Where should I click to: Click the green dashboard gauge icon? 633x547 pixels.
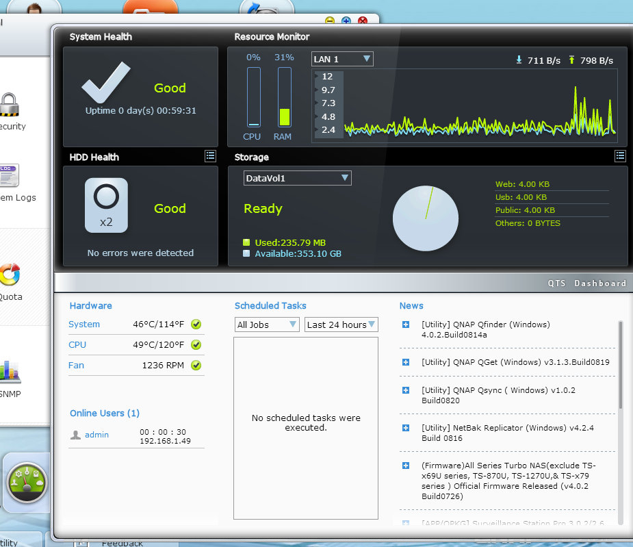(x=27, y=483)
